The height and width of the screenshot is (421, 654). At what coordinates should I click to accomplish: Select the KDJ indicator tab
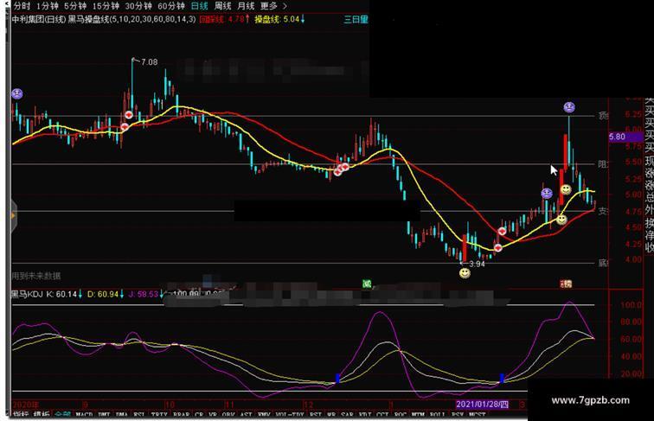365,415
